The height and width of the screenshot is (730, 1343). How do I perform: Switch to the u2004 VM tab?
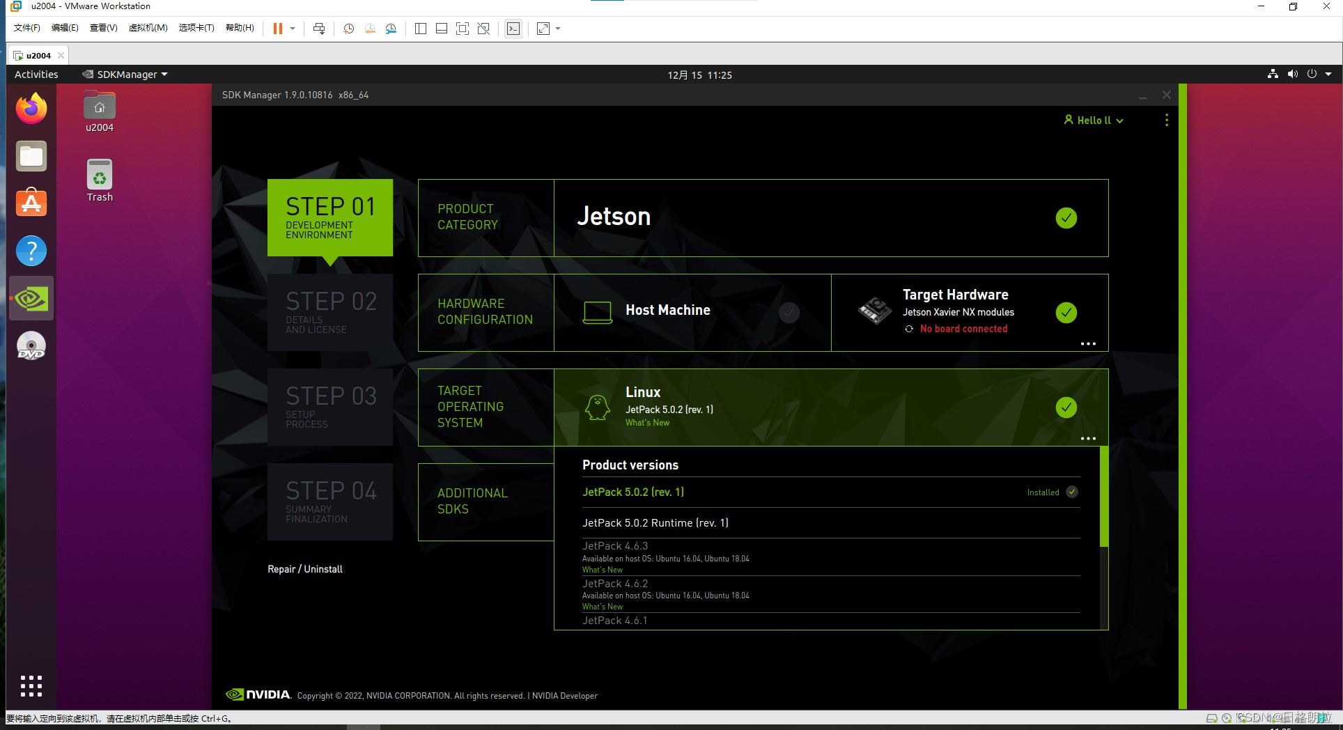coord(38,55)
